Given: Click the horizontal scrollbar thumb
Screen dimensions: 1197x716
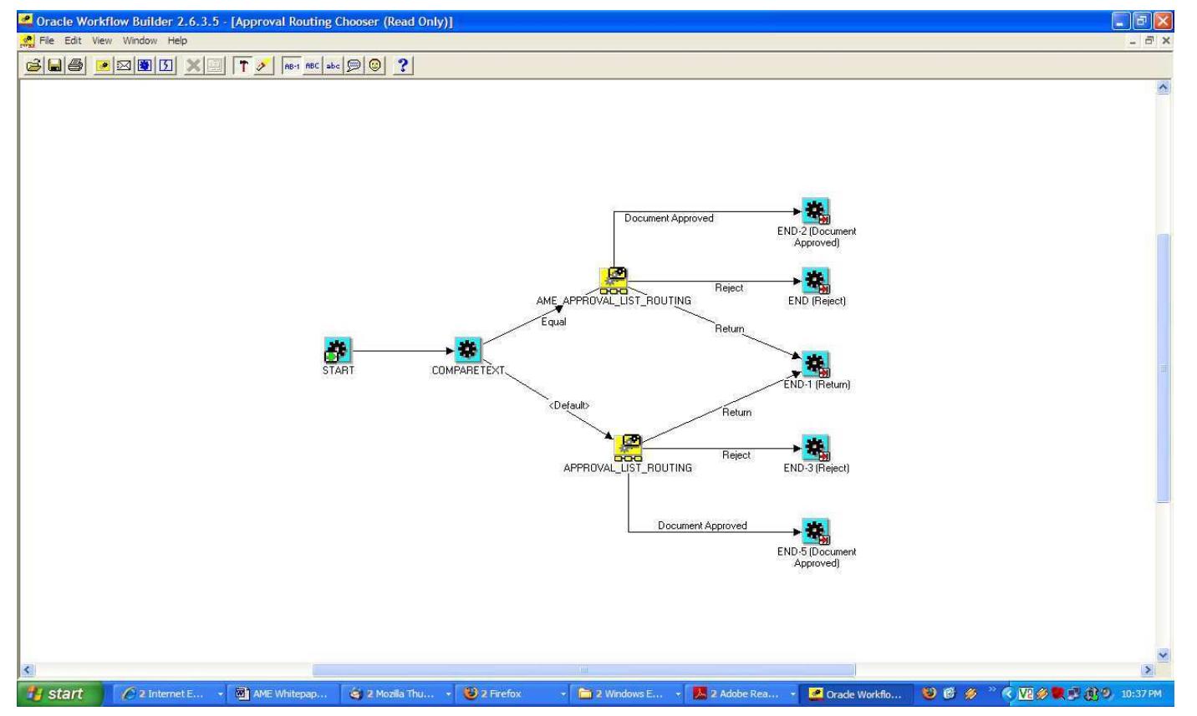Looking at the screenshot, I should tap(583, 669).
